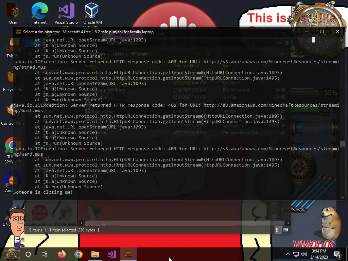Click 'ng/strad.mus' text in console
This screenshot has width=348, height=261.
30,67
